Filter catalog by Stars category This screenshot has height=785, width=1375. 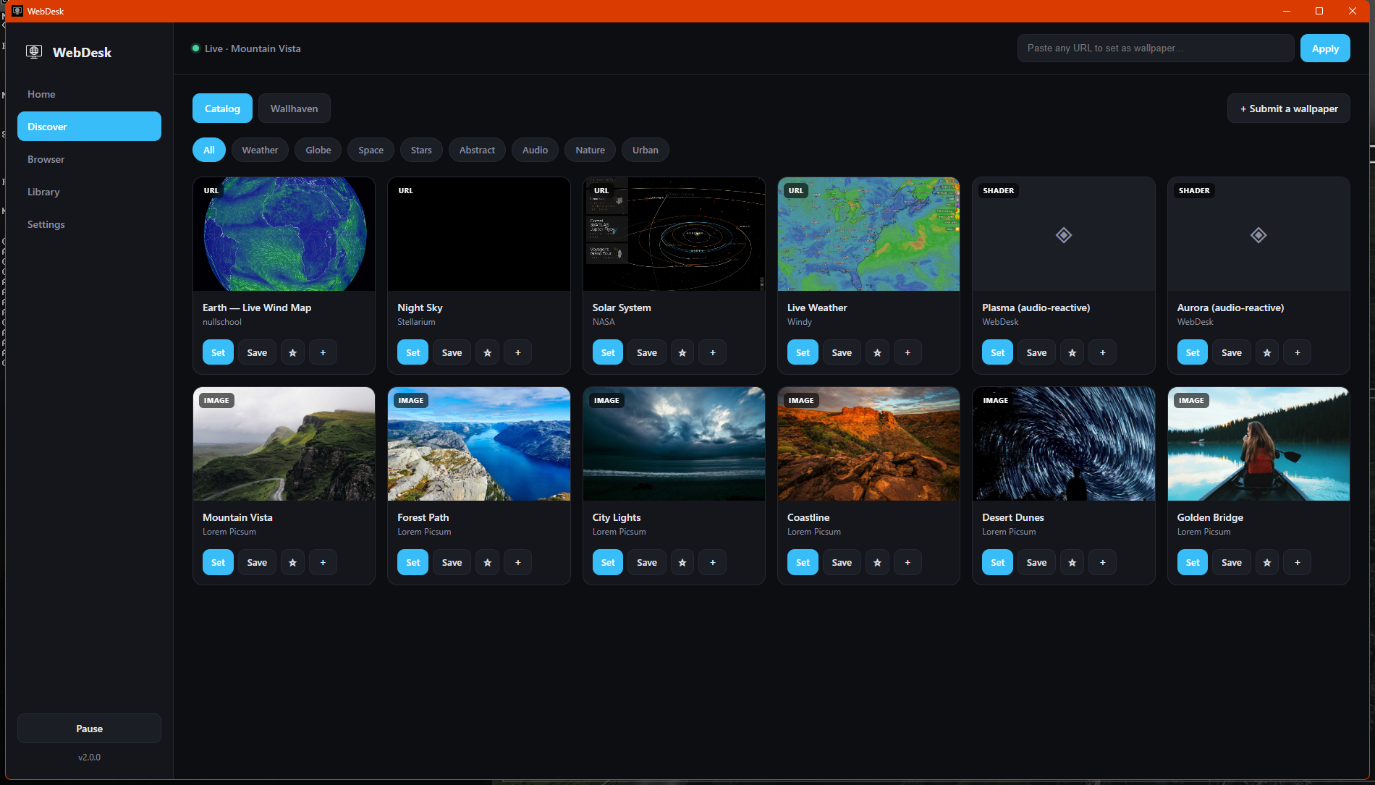[421, 150]
